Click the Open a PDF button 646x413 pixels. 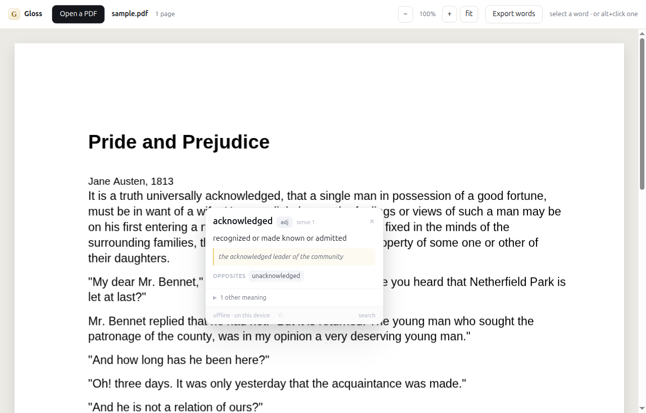click(78, 14)
